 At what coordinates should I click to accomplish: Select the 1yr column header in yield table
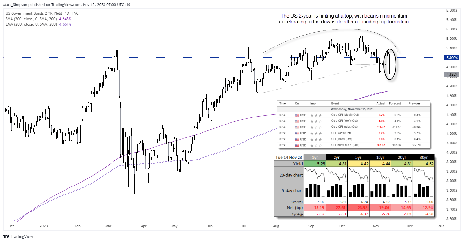click(315, 157)
